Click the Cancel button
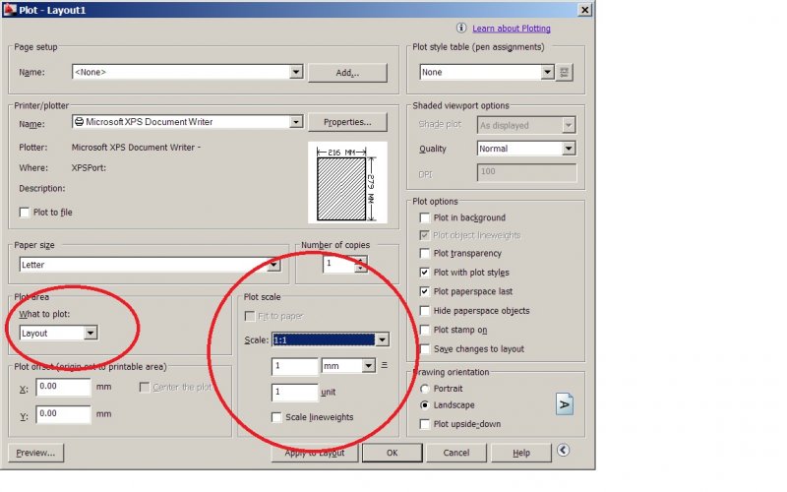The width and height of the screenshot is (787, 492). click(x=456, y=453)
